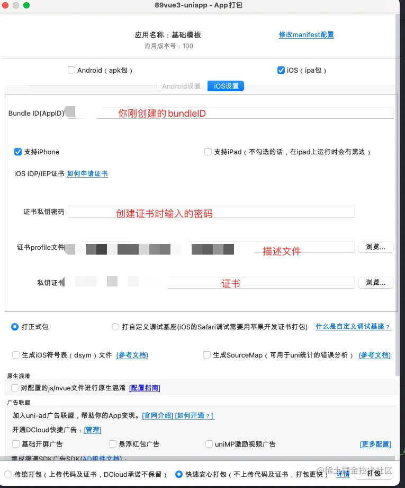This screenshot has width=405, height=488.
Task: Enable 生成iOS符号表 (dsym) 文件 checkbox
Action: click(x=16, y=355)
